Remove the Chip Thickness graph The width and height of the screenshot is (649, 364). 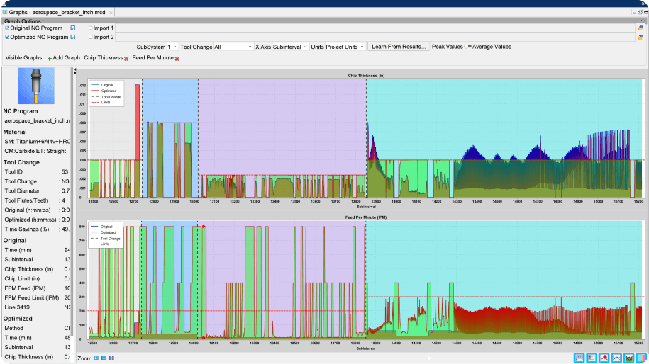(127, 58)
